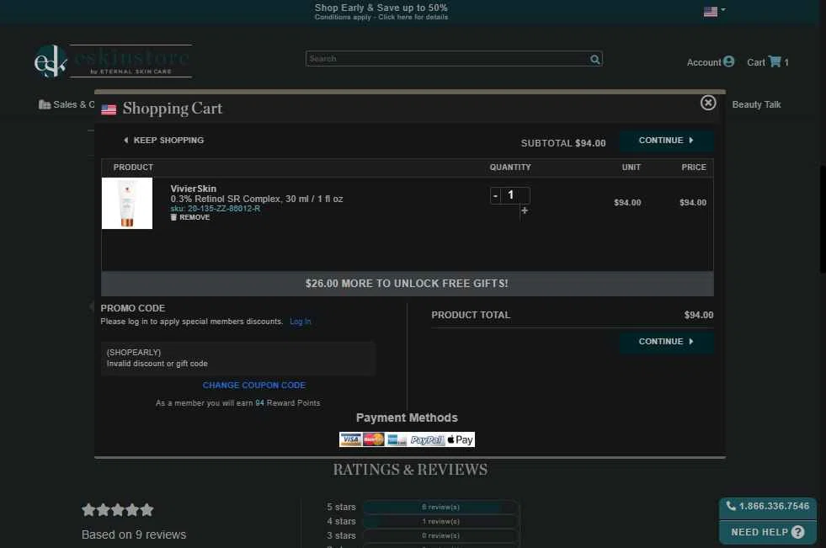Open the country flag selector
This screenshot has width=826, height=548.
pyautogui.click(x=714, y=11)
